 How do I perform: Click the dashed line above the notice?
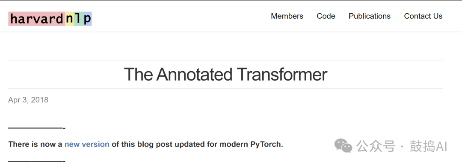[36, 128]
